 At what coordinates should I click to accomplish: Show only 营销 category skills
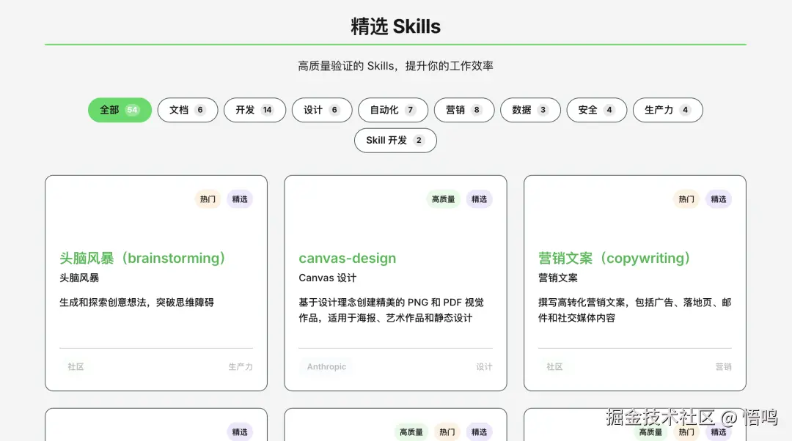pos(463,110)
